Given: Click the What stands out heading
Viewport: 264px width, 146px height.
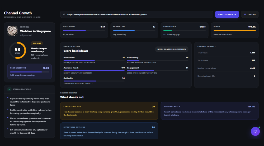Looking at the screenshot, I should pos(72,97).
